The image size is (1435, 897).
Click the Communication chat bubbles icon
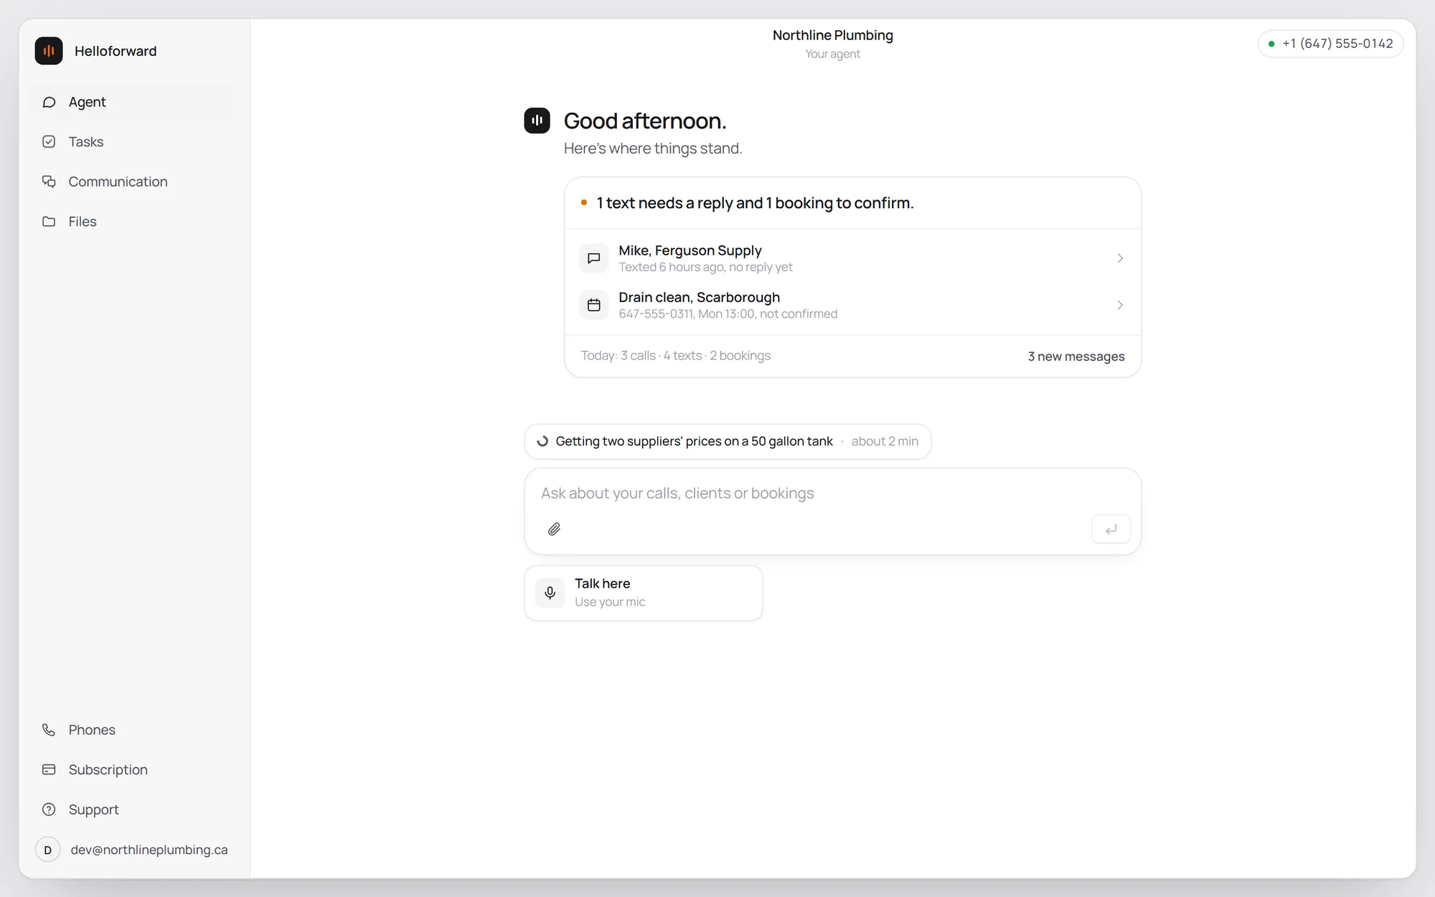(x=49, y=182)
